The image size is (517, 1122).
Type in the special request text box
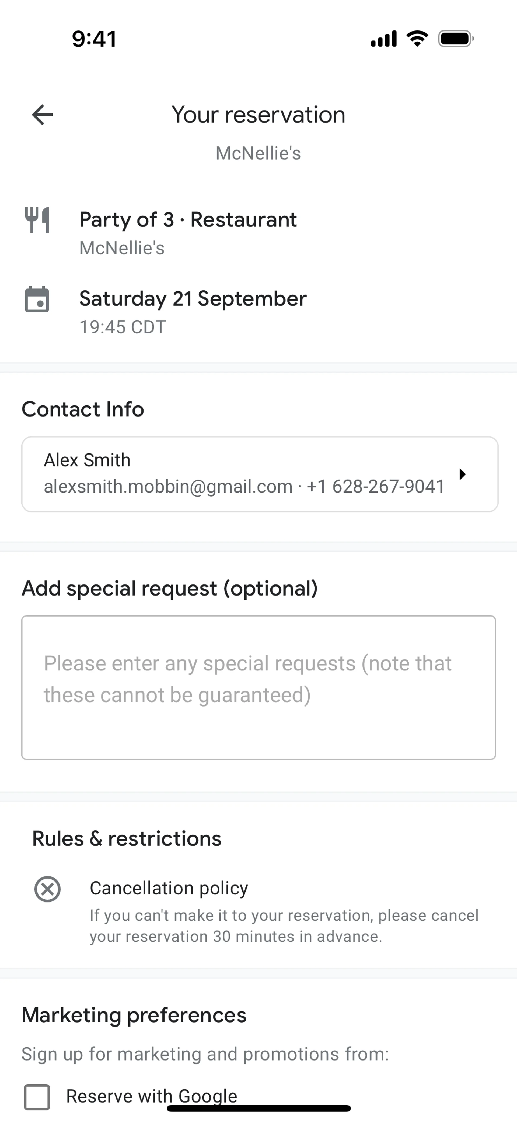coord(258,687)
